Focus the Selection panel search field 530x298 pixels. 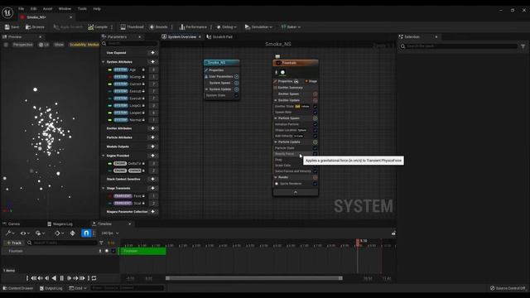point(461,46)
